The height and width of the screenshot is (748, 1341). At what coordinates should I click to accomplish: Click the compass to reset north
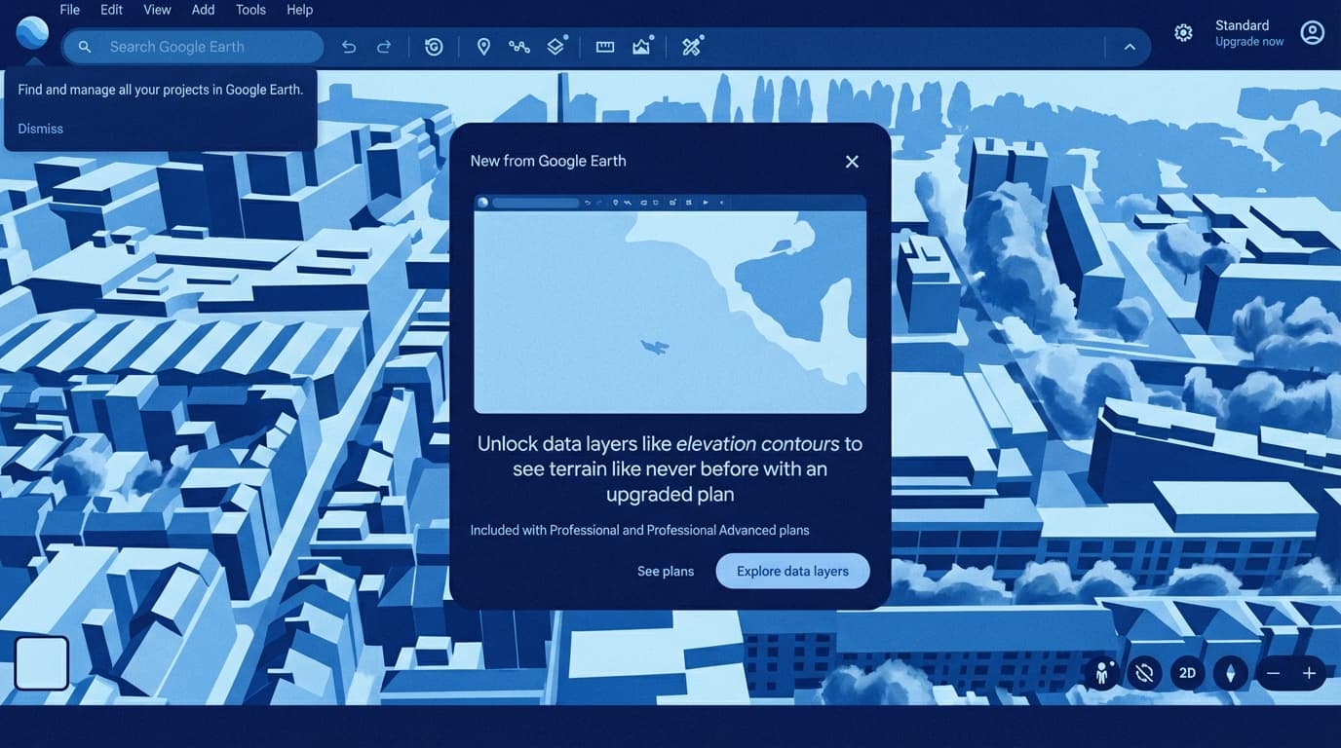click(x=1230, y=673)
